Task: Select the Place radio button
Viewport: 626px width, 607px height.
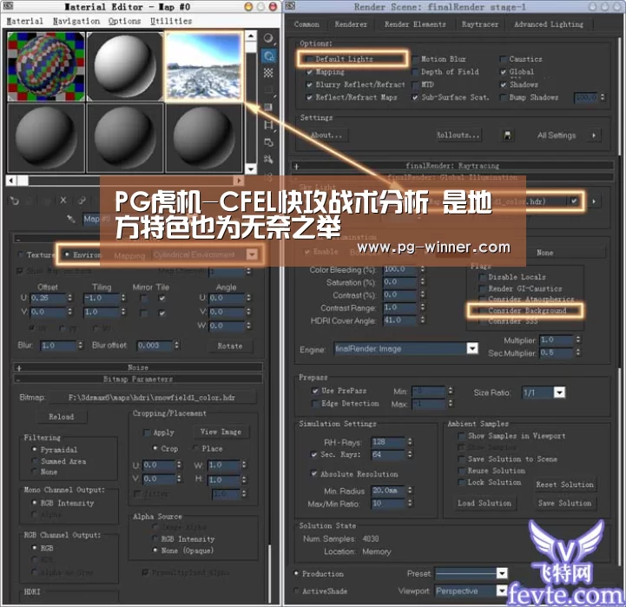Action: pyautogui.click(x=195, y=448)
